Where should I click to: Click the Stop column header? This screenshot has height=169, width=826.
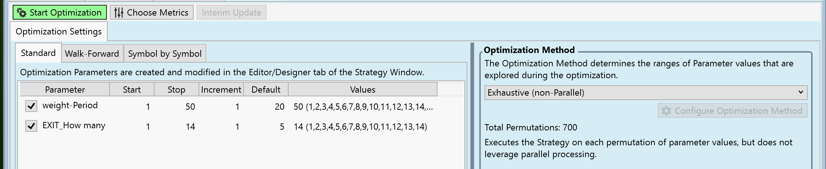[x=176, y=90]
